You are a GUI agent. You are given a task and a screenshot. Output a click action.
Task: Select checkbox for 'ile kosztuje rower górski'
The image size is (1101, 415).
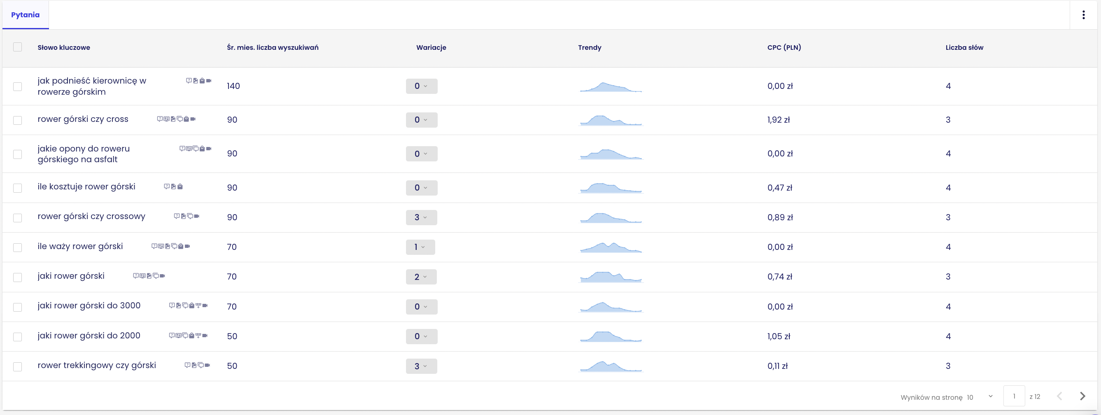(x=18, y=188)
